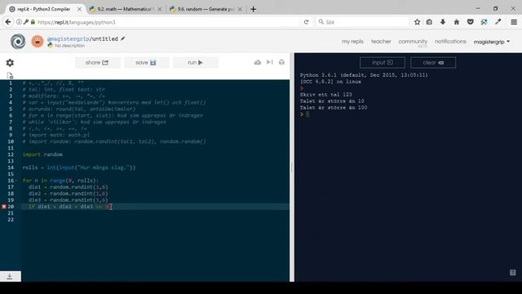Click the download icon at editor bottom-left

coord(10,276)
